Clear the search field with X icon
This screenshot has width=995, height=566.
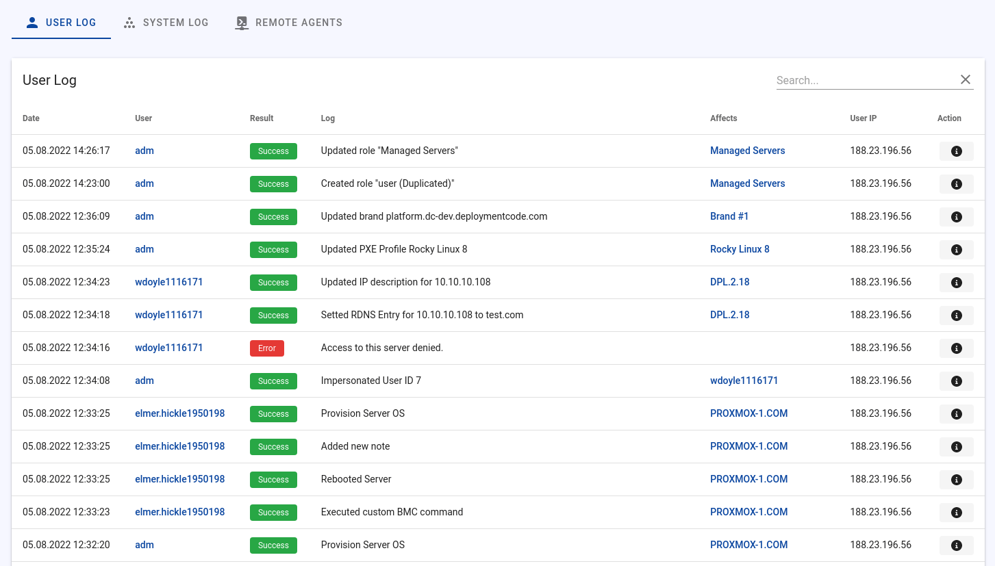point(965,80)
